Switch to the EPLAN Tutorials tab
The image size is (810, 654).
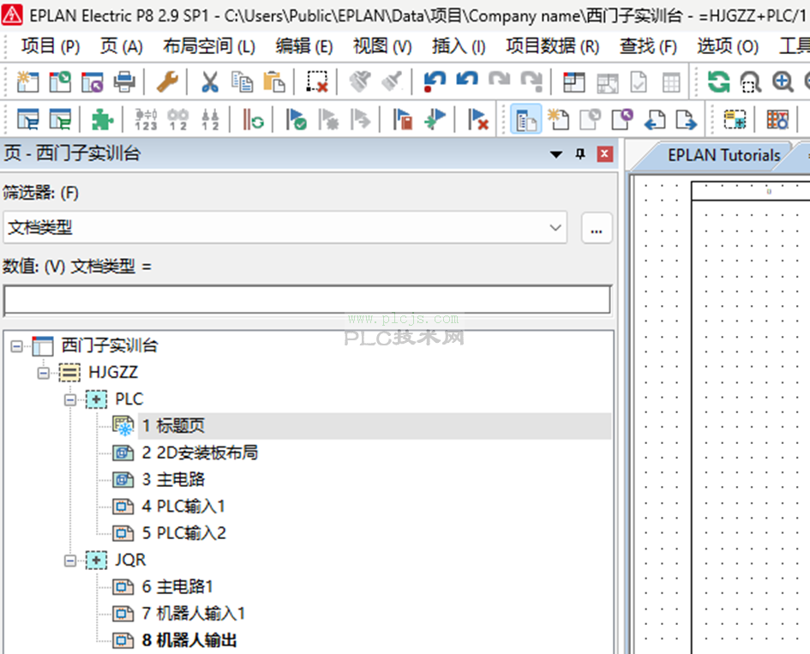click(723, 155)
